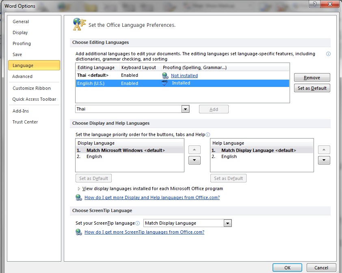This screenshot has height=273, width=342.
Task: Click the Proofing (Spelling, Grammar...) column header
Action: pyautogui.click(x=225, y=67)
